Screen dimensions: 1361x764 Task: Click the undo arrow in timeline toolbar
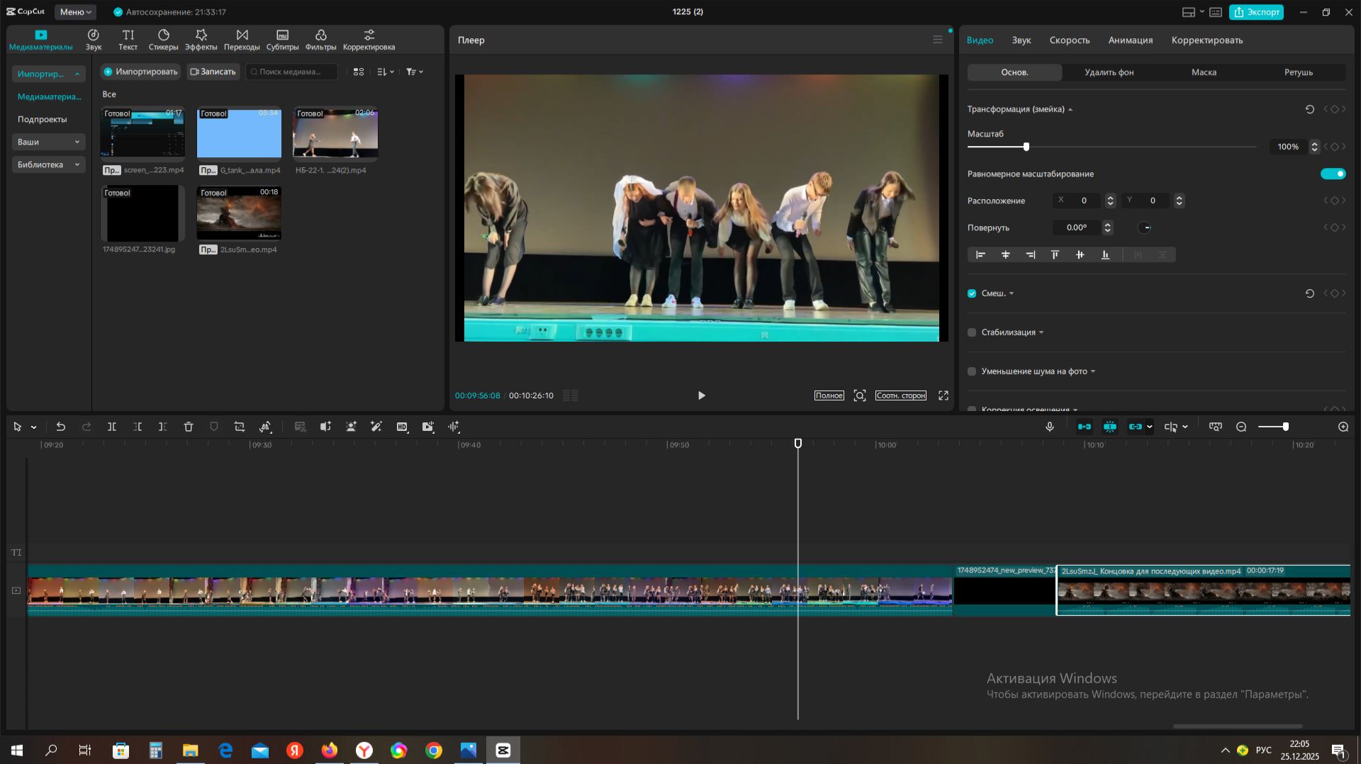pyautogui.click(x=61, y=427)
